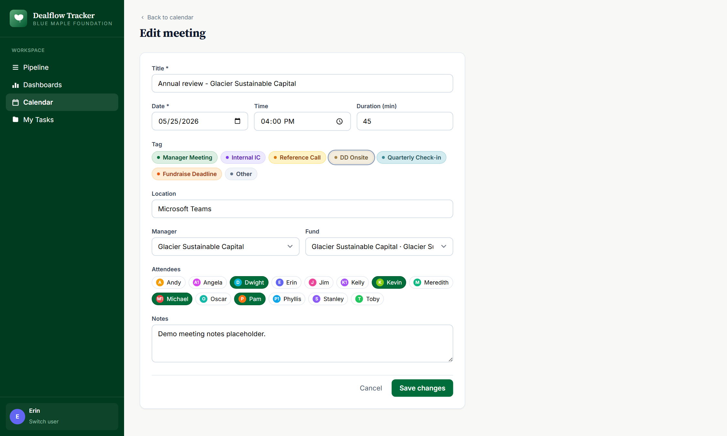This screenshot has height=436, width=727.
Task: Click the My Tasks folder icon
Action: pos(15,119)
